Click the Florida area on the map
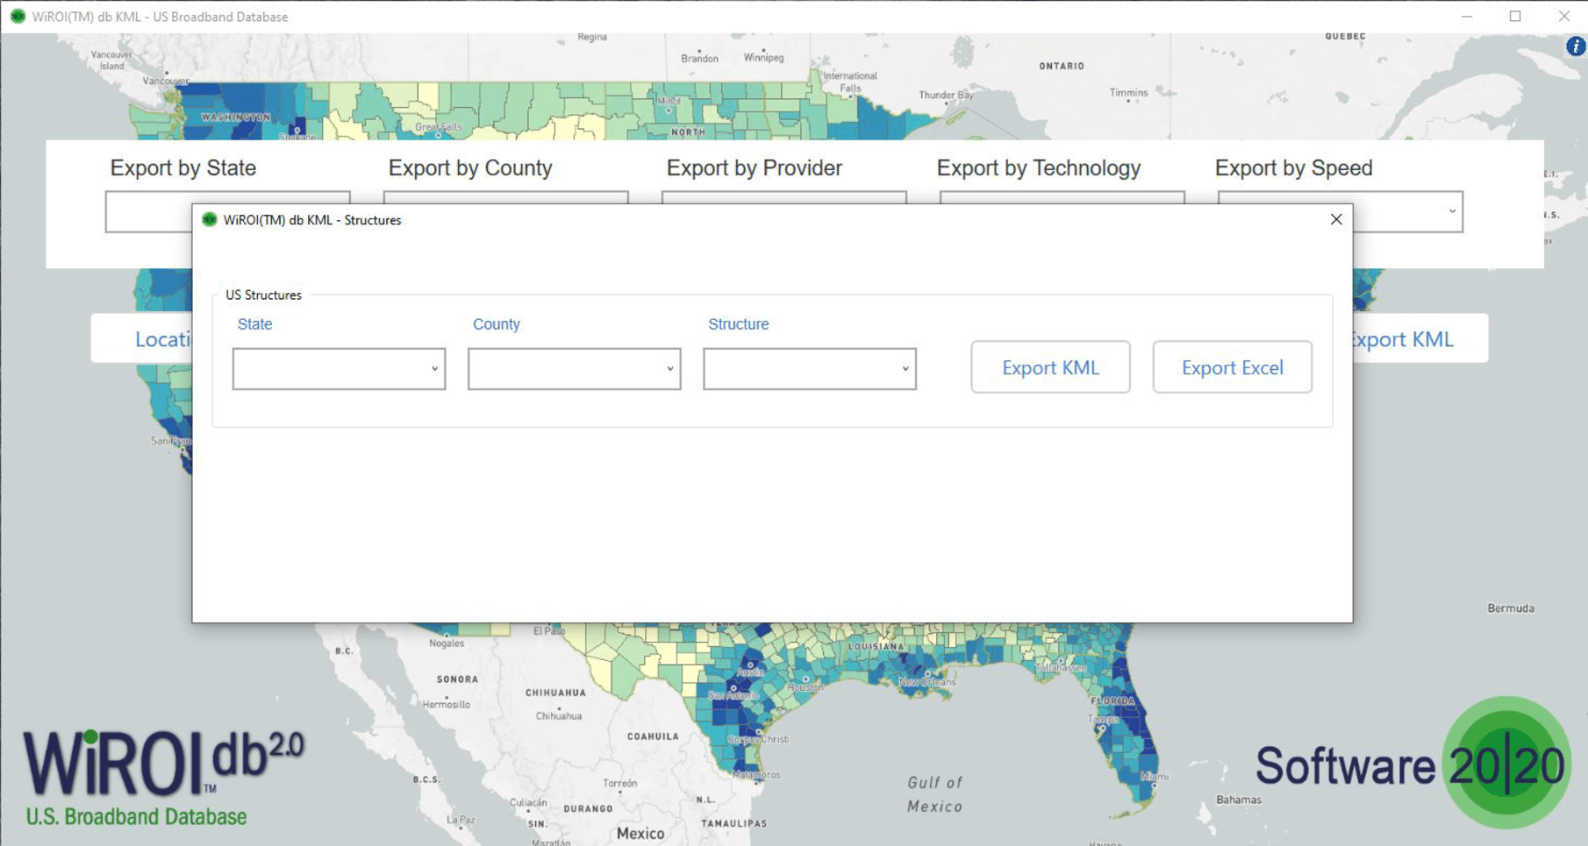Image resolution: width=1588 pixels, height=846 pixels. (1126, 728)
